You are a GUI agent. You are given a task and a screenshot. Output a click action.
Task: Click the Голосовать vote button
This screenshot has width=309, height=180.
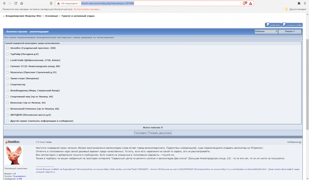[141, 133]
